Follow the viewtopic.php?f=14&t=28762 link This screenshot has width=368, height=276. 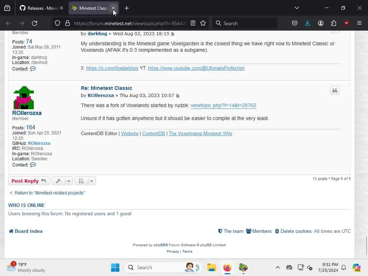224,105
